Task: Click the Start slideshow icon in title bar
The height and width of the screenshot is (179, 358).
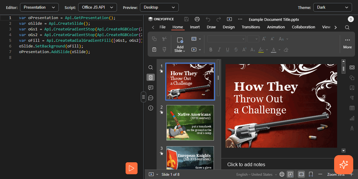Action: pos(229,19)
